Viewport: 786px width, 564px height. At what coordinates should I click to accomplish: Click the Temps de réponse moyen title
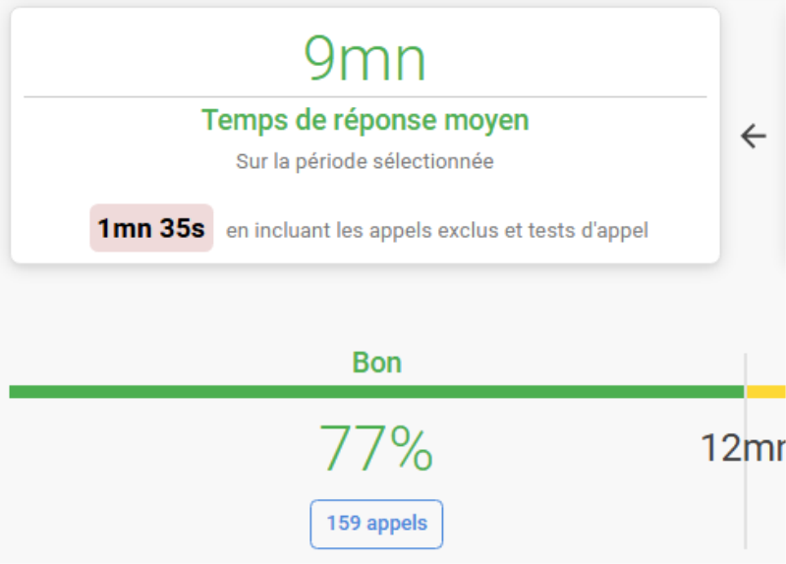coord(365,120)
